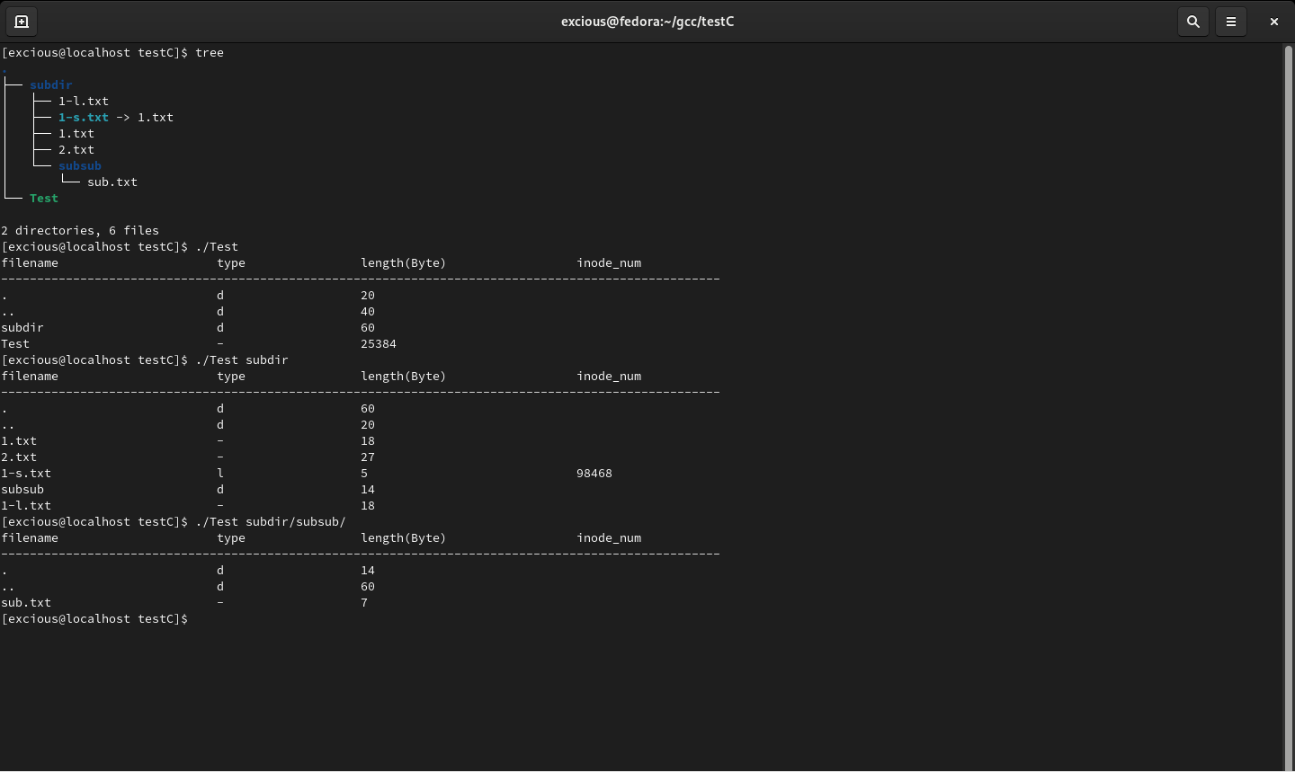Click the length value 7 for sub.txt
Screen dimensions: 1295x772
(x=364, y=603)
